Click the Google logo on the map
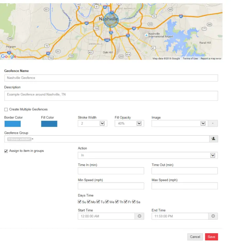 (x=8, y=56)
